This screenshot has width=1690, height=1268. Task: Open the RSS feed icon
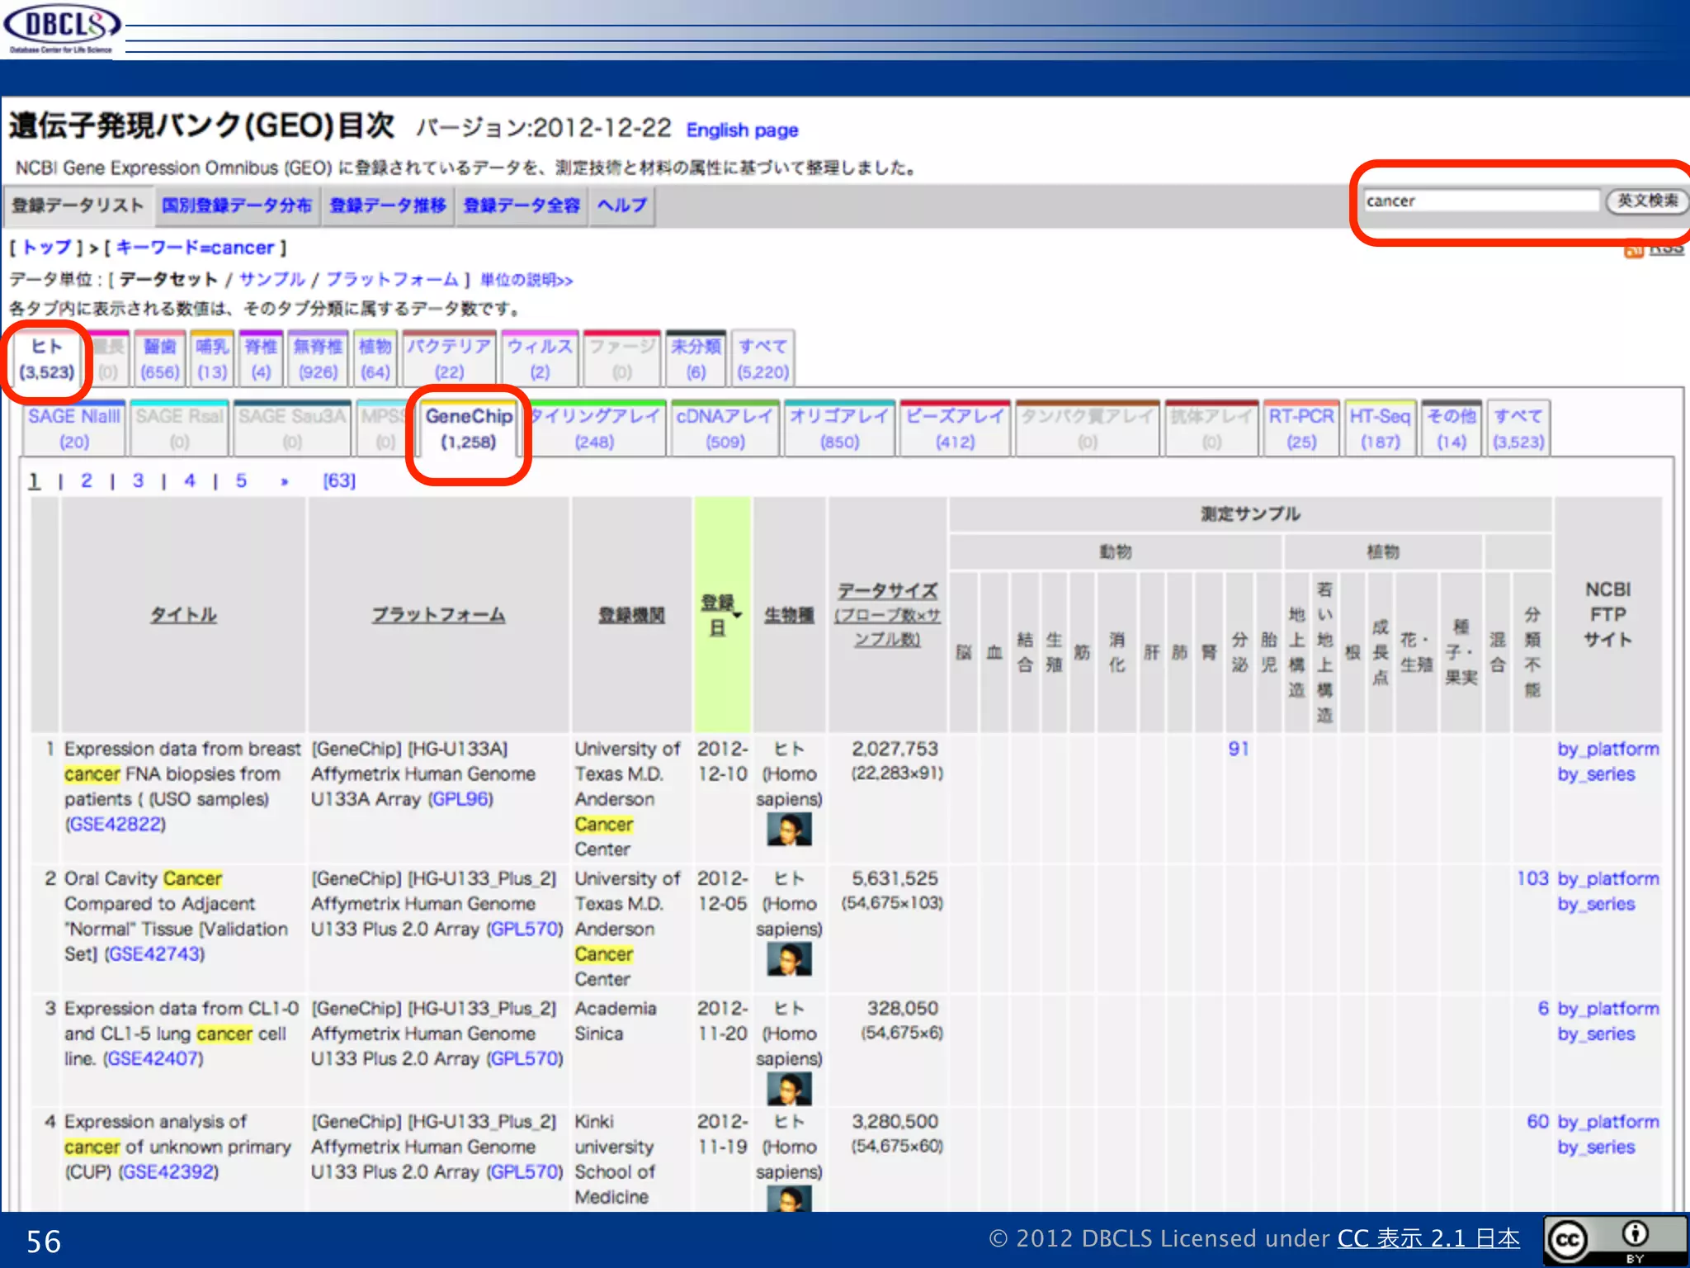pos(1633,249)
